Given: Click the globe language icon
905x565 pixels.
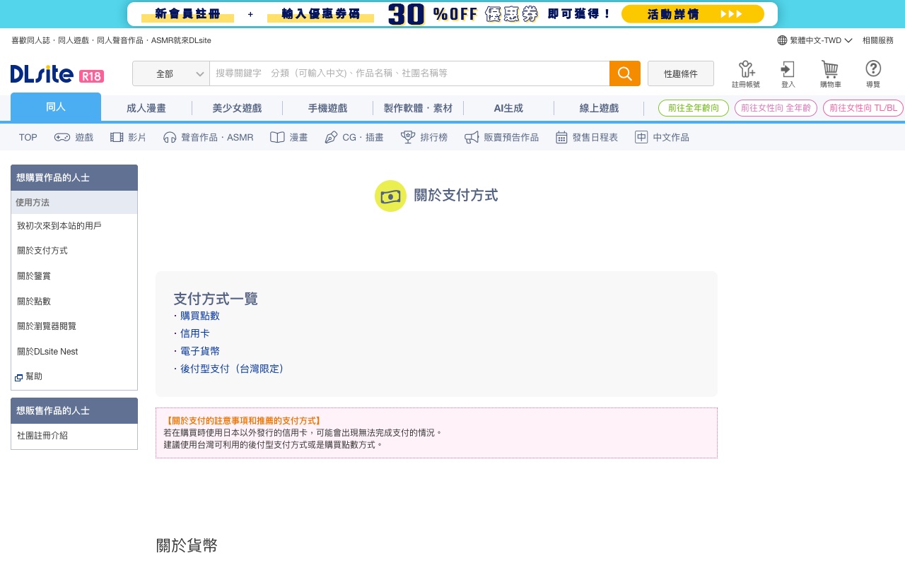Looking at the screenshot, I should pos(782,40).
